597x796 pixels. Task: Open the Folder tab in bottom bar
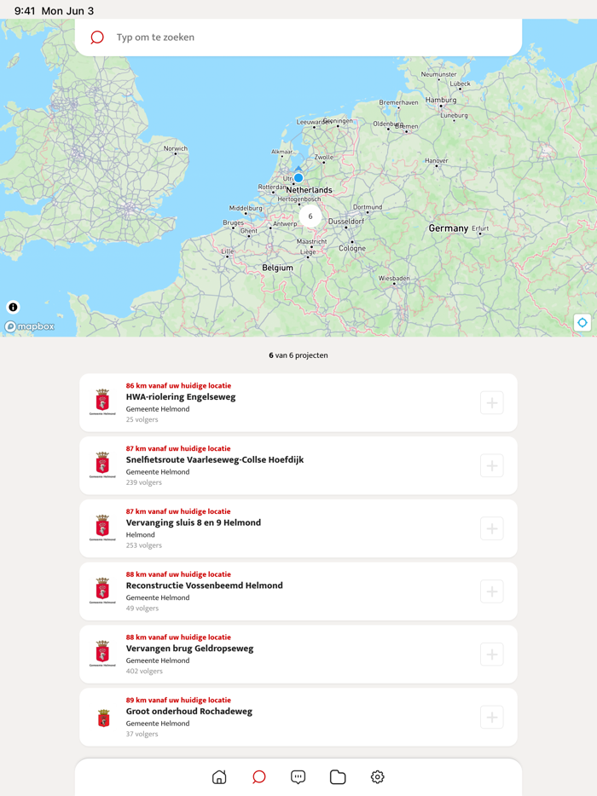pos(338,776)
